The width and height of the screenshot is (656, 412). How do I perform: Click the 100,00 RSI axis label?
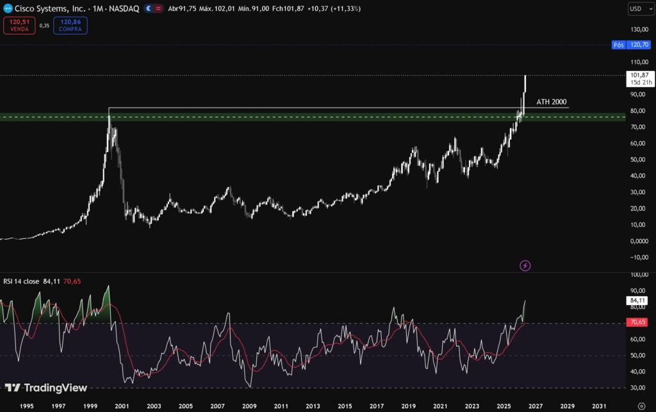pyautogui.click(x=639, y=275)
